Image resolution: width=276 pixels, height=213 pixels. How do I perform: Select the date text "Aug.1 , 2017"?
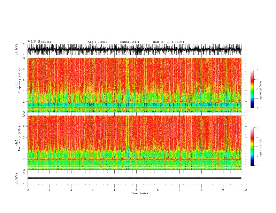[x=97, y=42]
